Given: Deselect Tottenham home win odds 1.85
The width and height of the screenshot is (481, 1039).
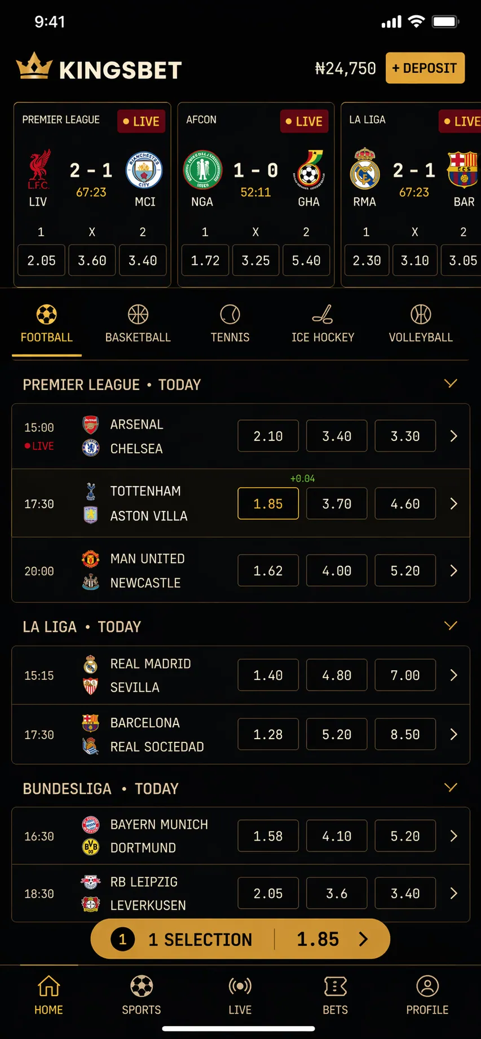Looking at the screenshot, I should (x=268, y=503).
